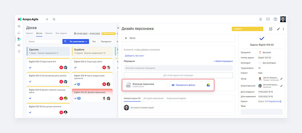Click the red exclamation priority icon
This screenshot has width=302, height=133.
260,52
